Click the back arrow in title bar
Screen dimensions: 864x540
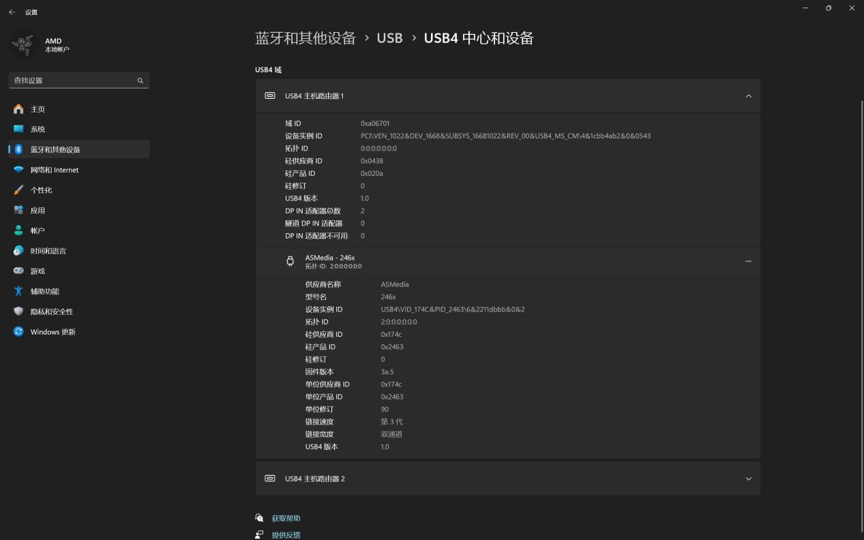point(12,12)
